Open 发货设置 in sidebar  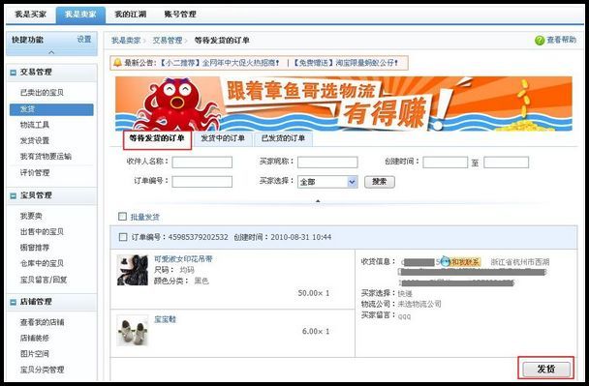35,140
